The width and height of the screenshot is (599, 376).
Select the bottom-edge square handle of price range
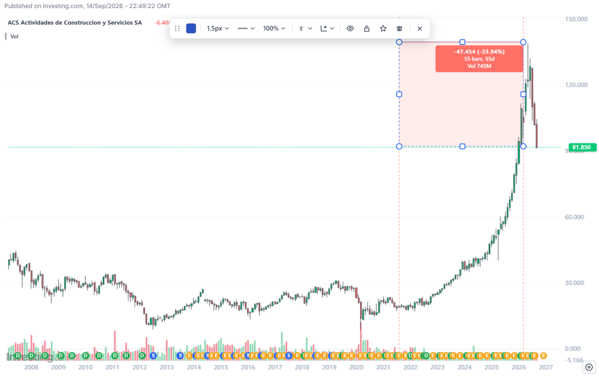462,146
